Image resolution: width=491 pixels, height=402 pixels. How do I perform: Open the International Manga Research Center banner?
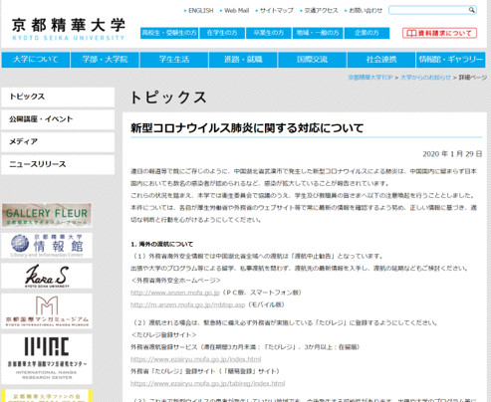[47, 359]
